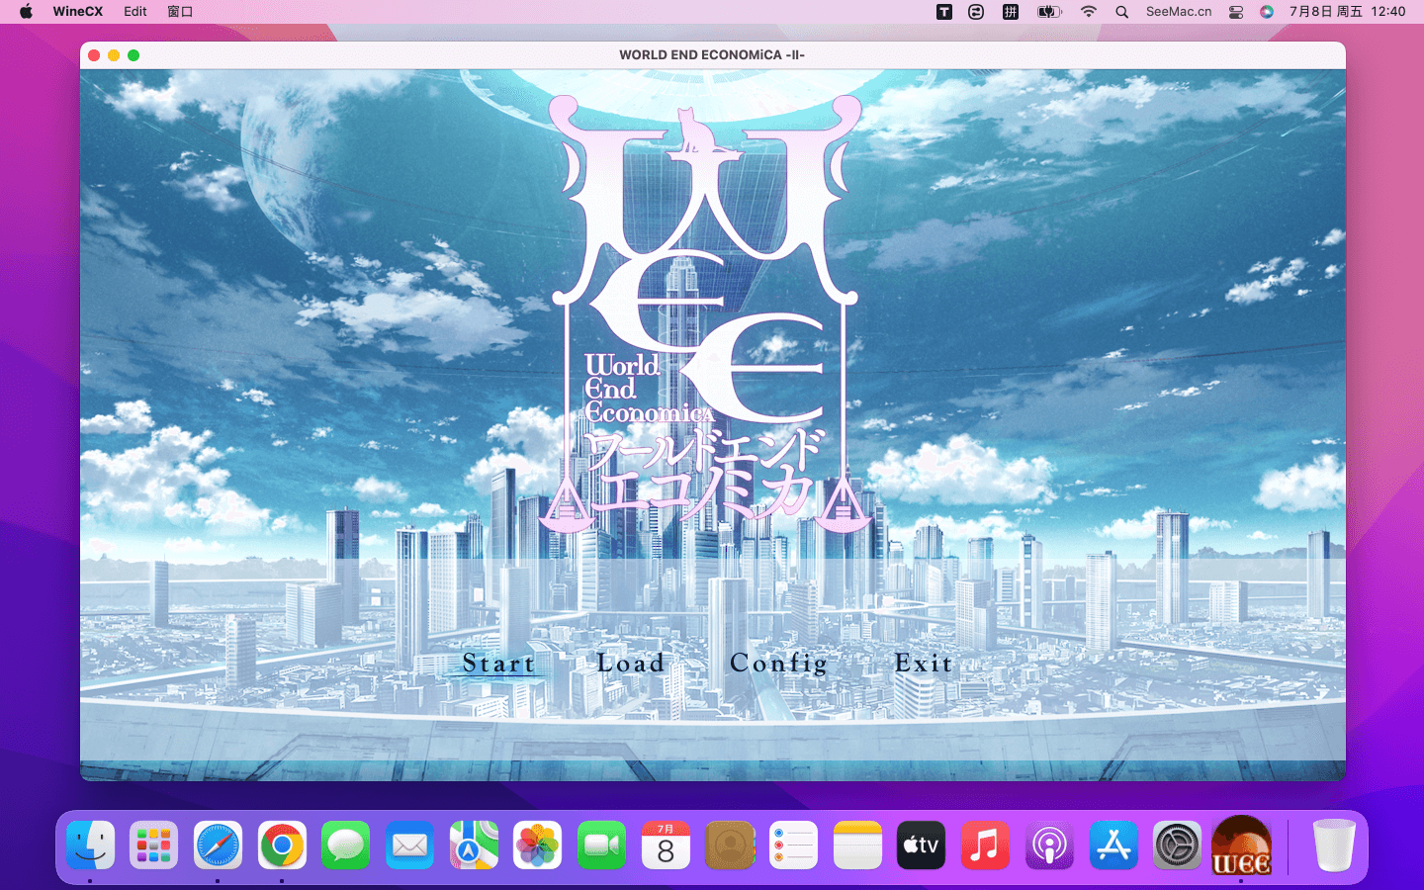Start a new game from the title menu
Screen dimensions: 1424x890
click(499, 664)
